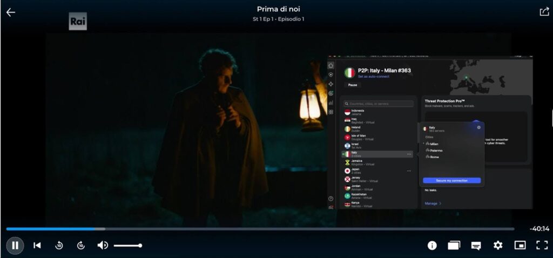553x258 pixels.
Task: Select Kazakhstan in the country list
Action: 379,196
